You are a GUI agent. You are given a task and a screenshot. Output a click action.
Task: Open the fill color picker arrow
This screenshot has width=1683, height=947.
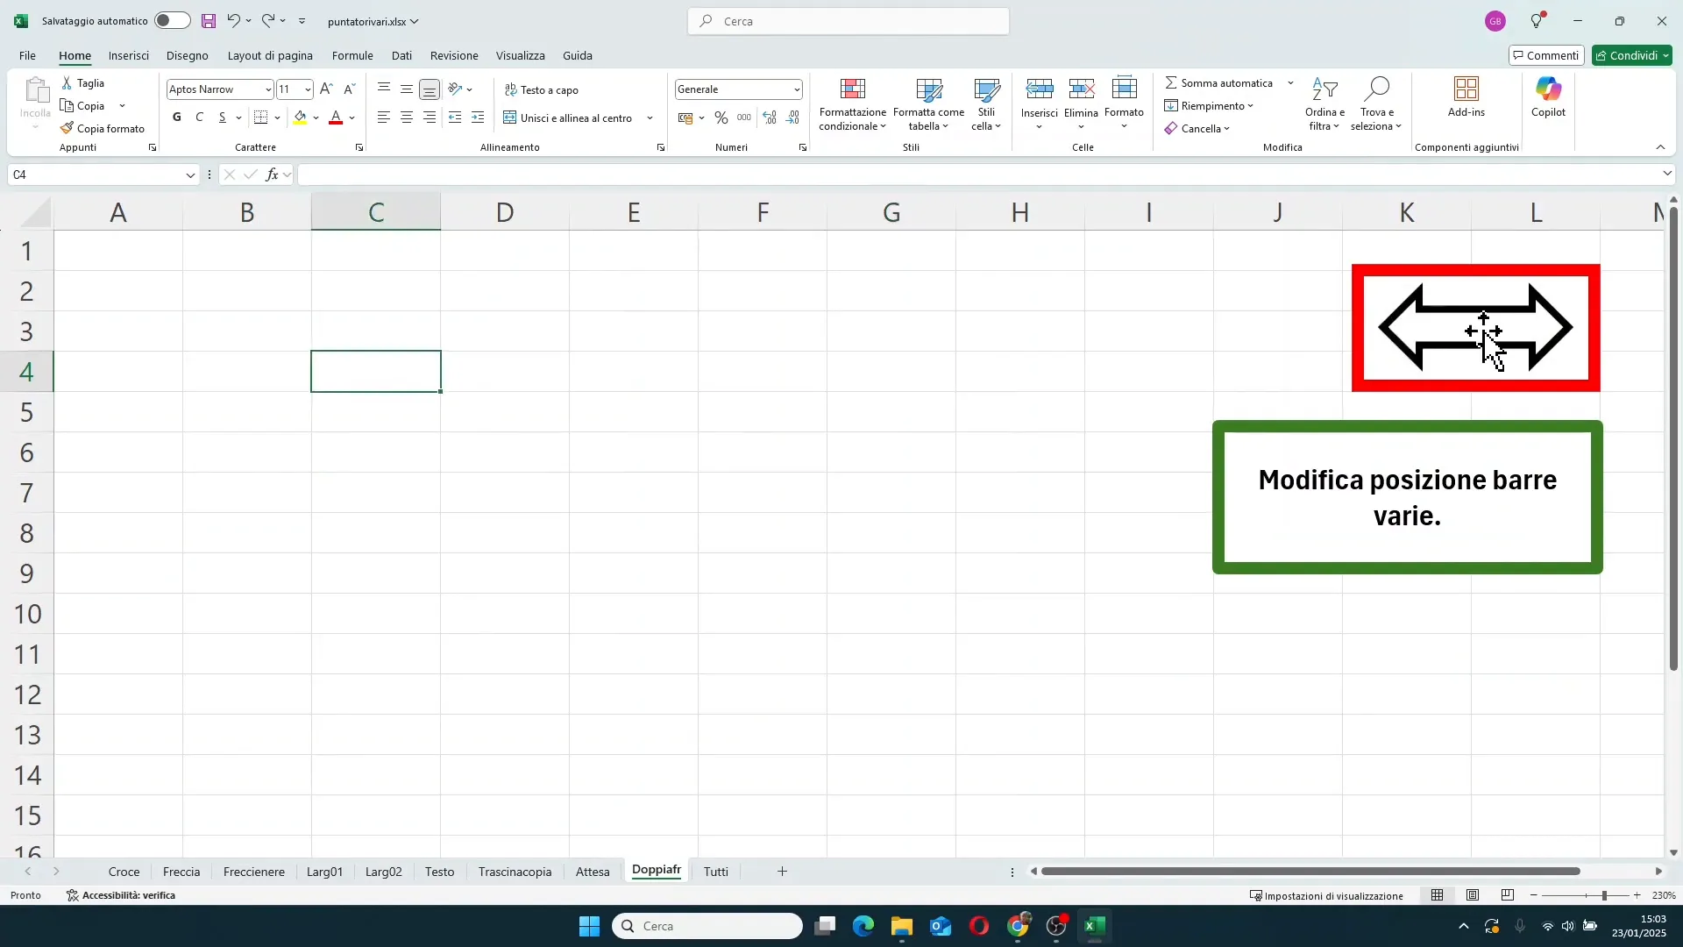click(x=316, y=117)
